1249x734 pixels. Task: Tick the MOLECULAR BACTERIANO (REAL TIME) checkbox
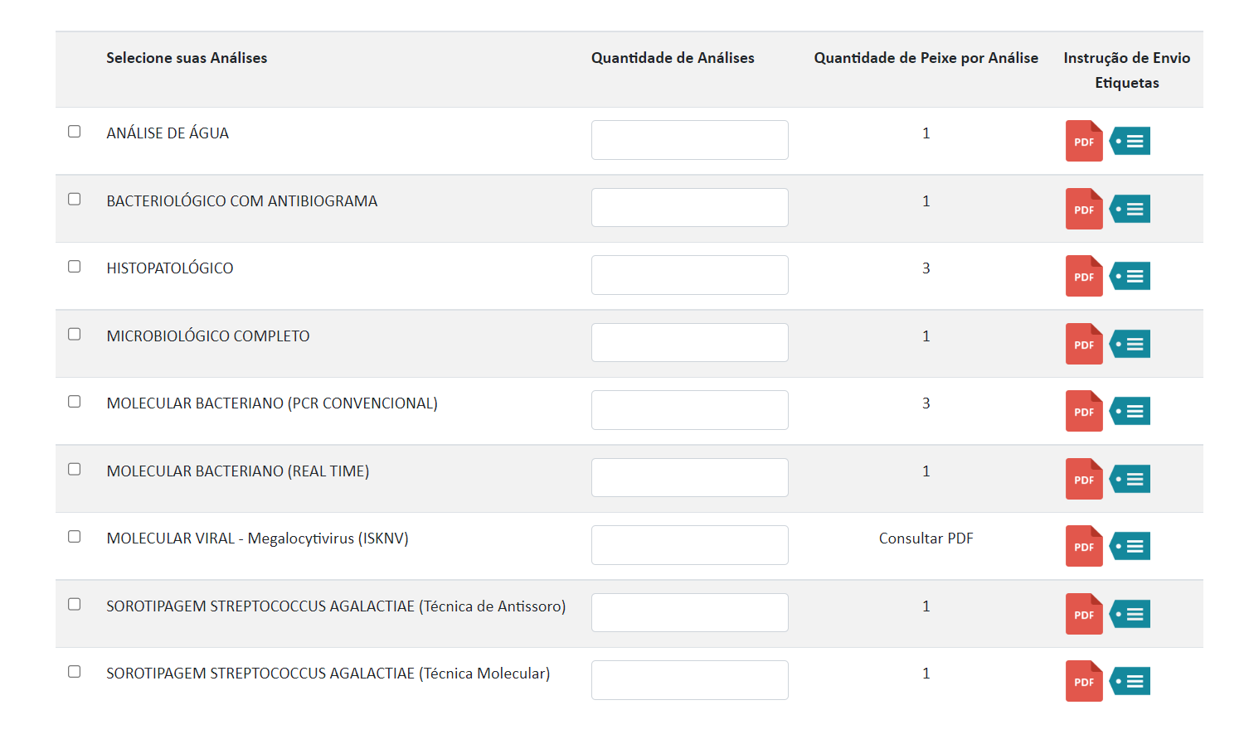tap(75, 470)
